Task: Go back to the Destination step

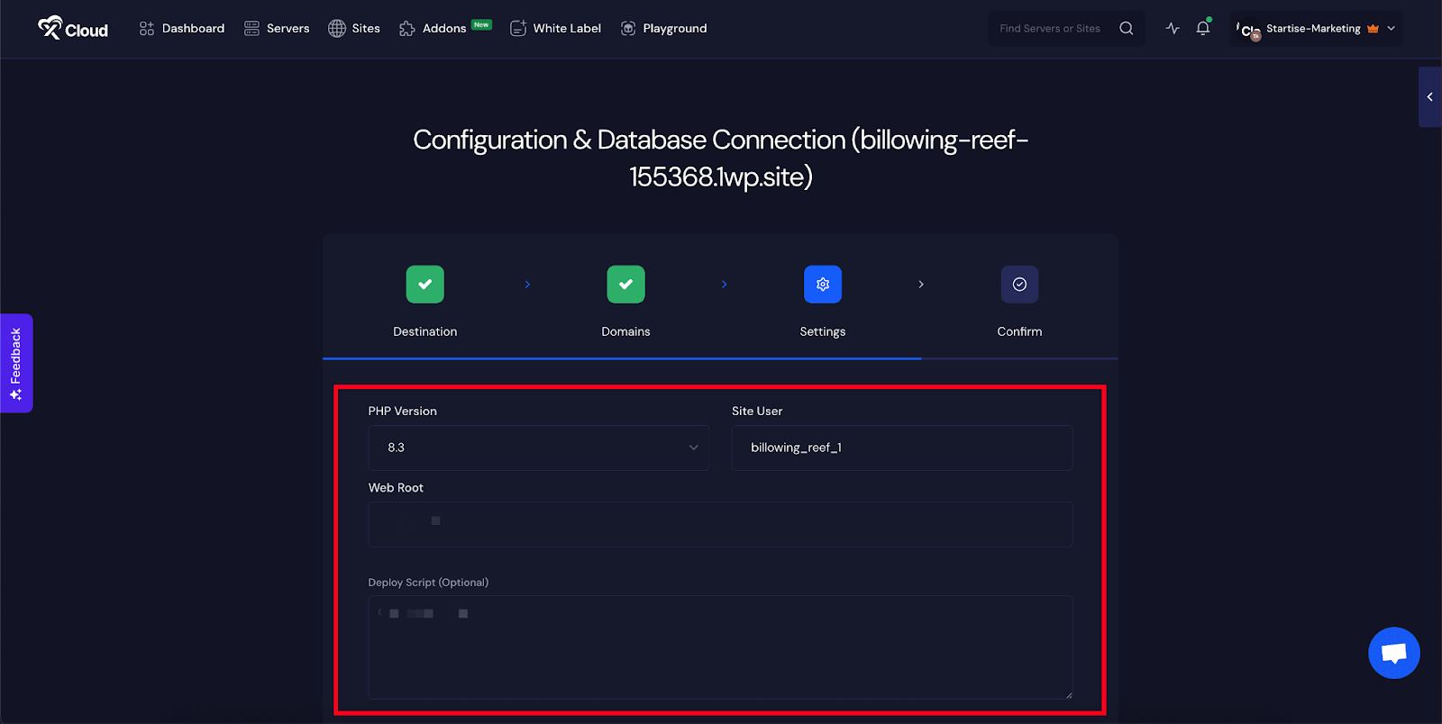Action: pyautogui.click(x=424, y=285)
